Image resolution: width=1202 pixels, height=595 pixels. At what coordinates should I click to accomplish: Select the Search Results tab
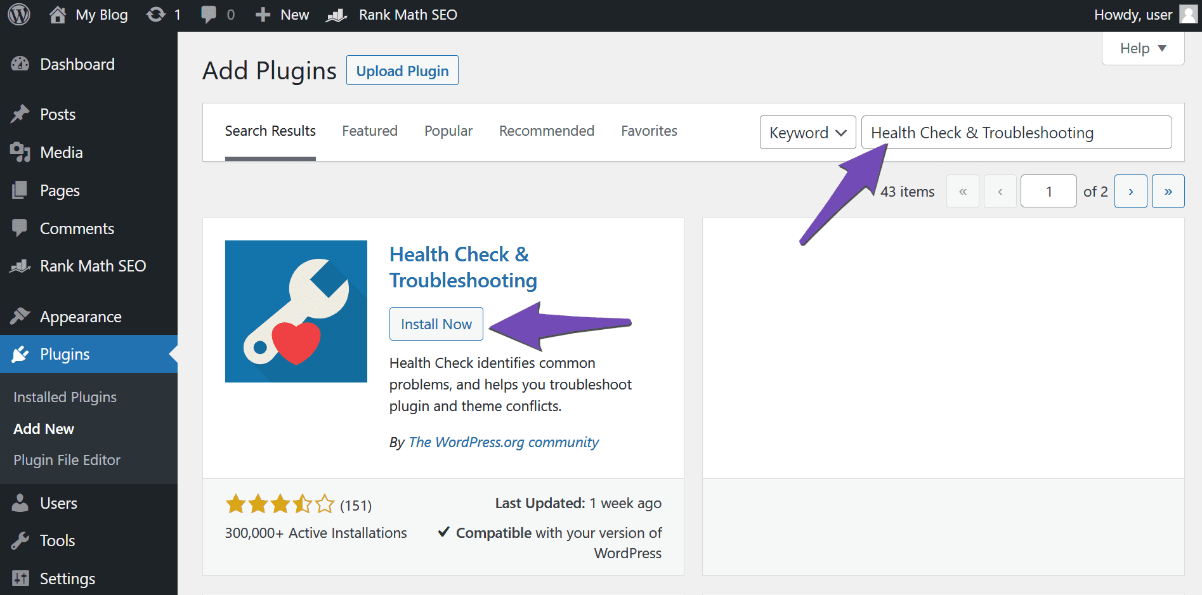click(x=270, y=131)
